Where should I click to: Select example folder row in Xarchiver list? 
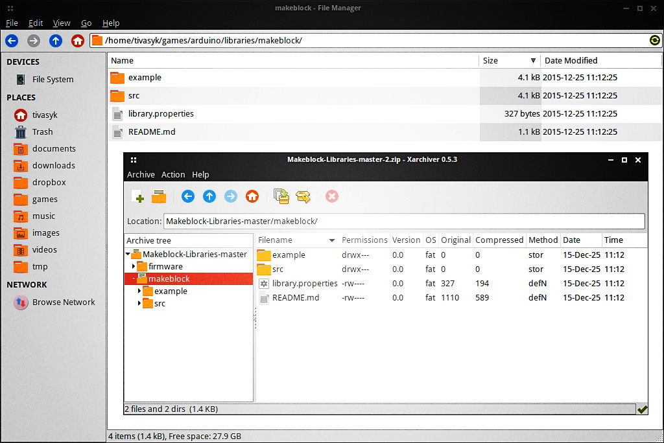[451, 255]
